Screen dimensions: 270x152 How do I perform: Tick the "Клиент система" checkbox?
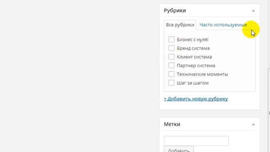point(171,57)
